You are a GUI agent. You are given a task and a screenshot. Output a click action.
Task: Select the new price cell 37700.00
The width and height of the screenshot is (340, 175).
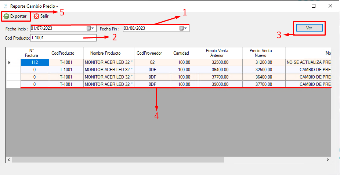tap(264, 84)
